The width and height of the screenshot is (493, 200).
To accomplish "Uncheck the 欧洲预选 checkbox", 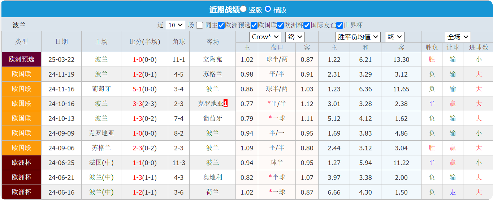I will coord(221,25).
